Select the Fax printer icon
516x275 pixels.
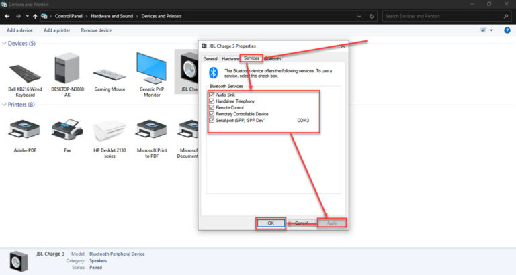pyautogui.click(x=67, y=129)
